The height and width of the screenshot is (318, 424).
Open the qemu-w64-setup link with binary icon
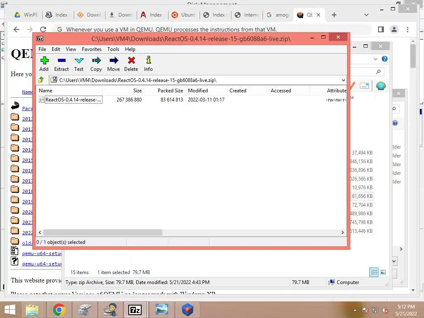tap(42, 253)
